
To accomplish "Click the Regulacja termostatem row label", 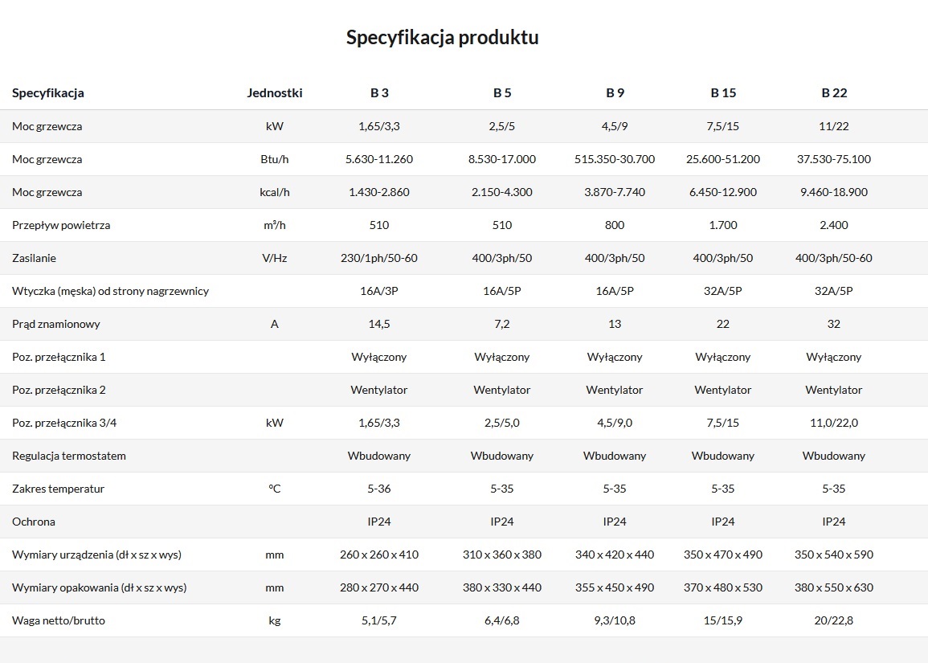I will [68, 456].
